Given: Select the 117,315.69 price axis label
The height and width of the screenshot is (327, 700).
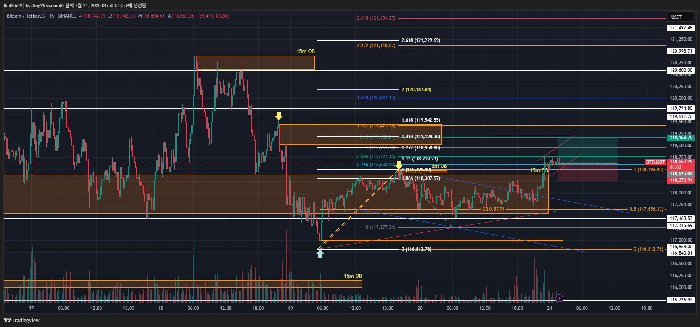Looking at the screenshot, I should pos(681,226).
